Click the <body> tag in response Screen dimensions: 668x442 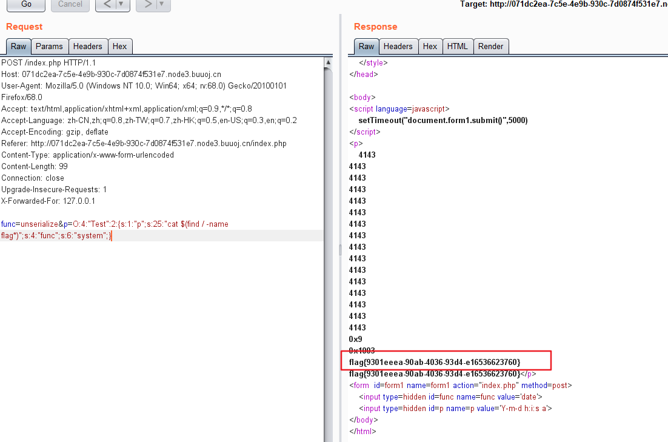pyautogui.click(x=362, y=97)
